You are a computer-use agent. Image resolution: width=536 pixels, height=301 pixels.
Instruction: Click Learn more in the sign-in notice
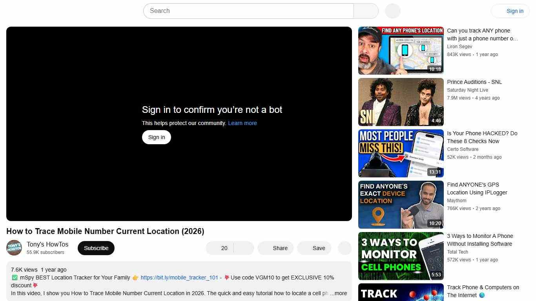pos(242,123)
